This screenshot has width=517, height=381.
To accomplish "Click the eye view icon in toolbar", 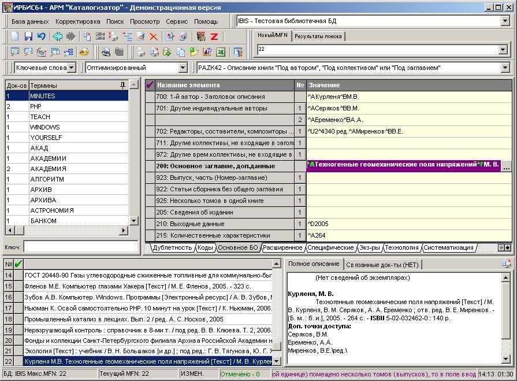I will pyautogui.click(x=106, y=52).
